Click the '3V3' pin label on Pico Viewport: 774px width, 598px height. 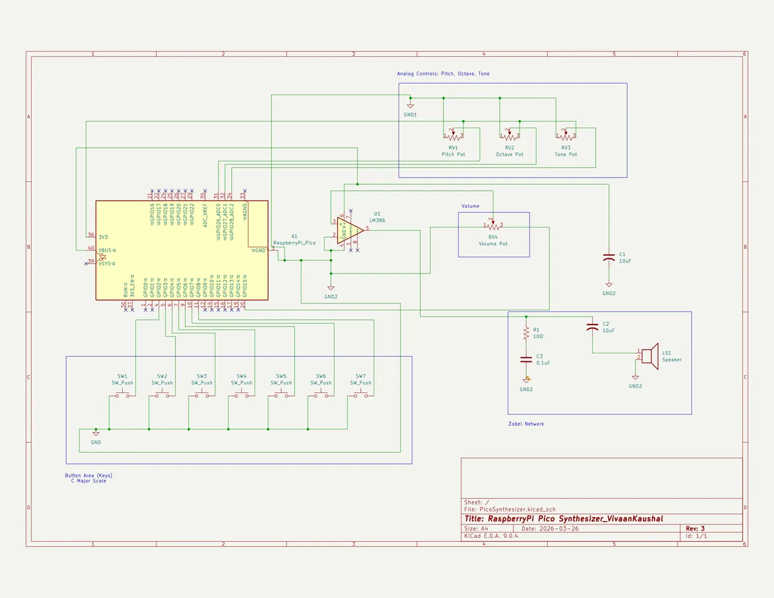[103, 237]
